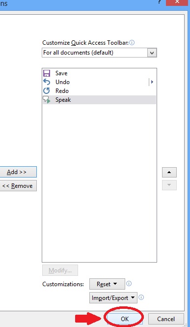Close the options dialog window

177,2
